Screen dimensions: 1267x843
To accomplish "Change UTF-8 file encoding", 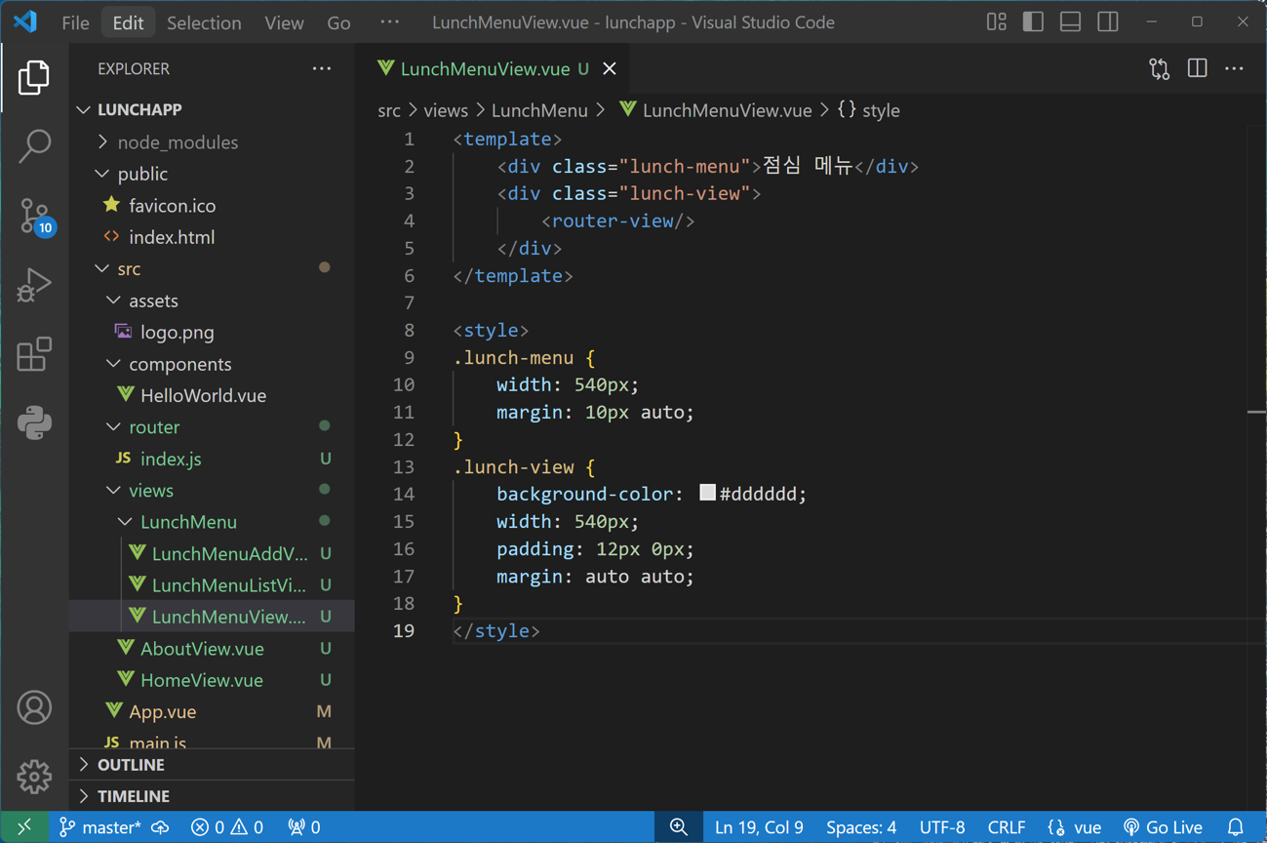I will click(942, 827).
